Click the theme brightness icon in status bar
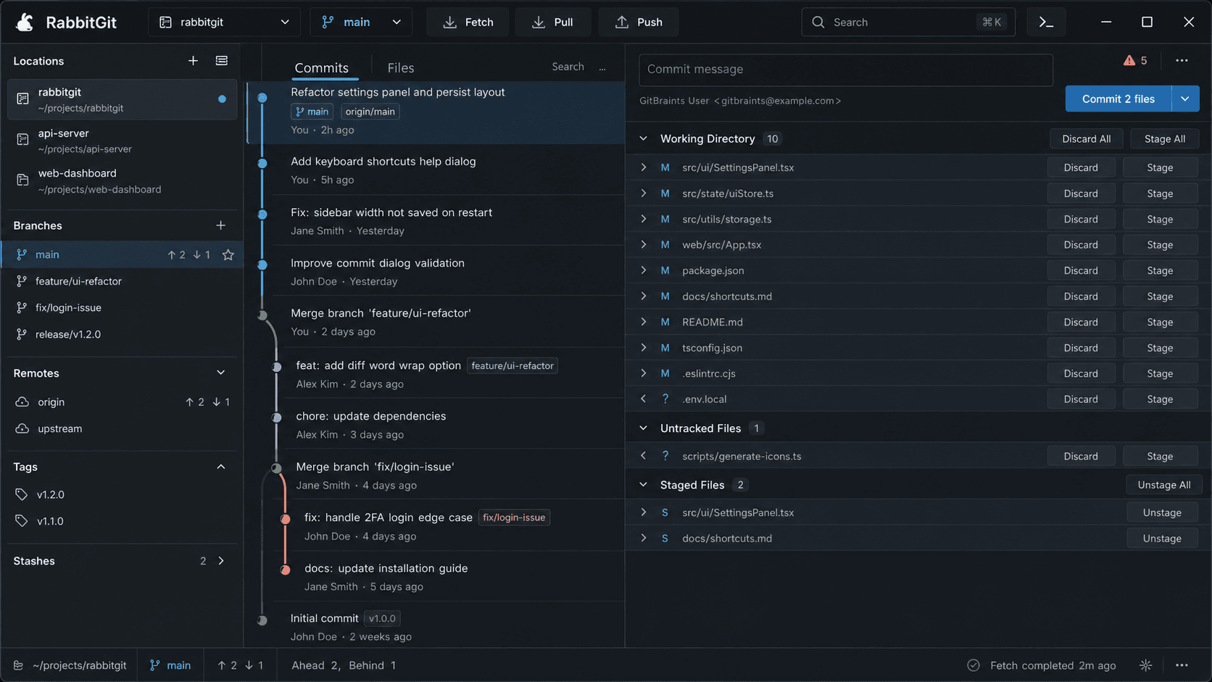Viewport: 1212px width, 682px height. point(1145,665)
